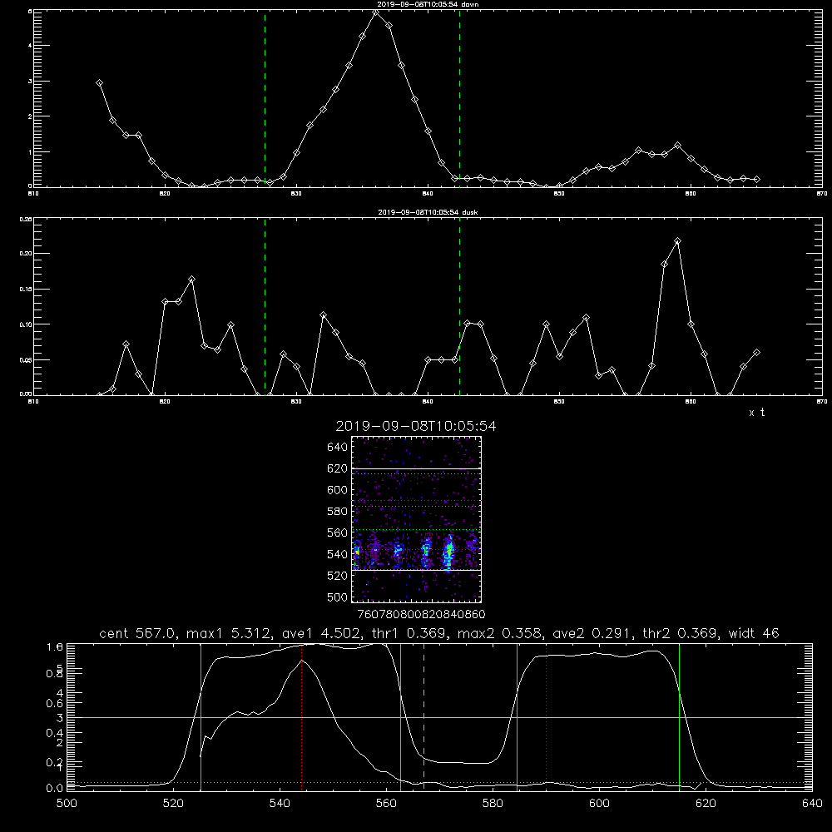Click the "560" y-axis label beside the heatmap
The height and width of the screenshot is (832, 832).
click(x=338, y=532)
